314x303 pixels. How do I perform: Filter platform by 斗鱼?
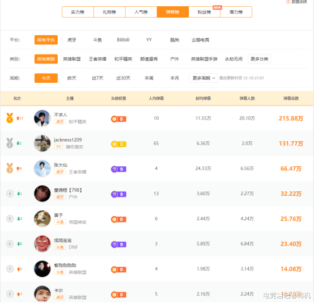97,40
